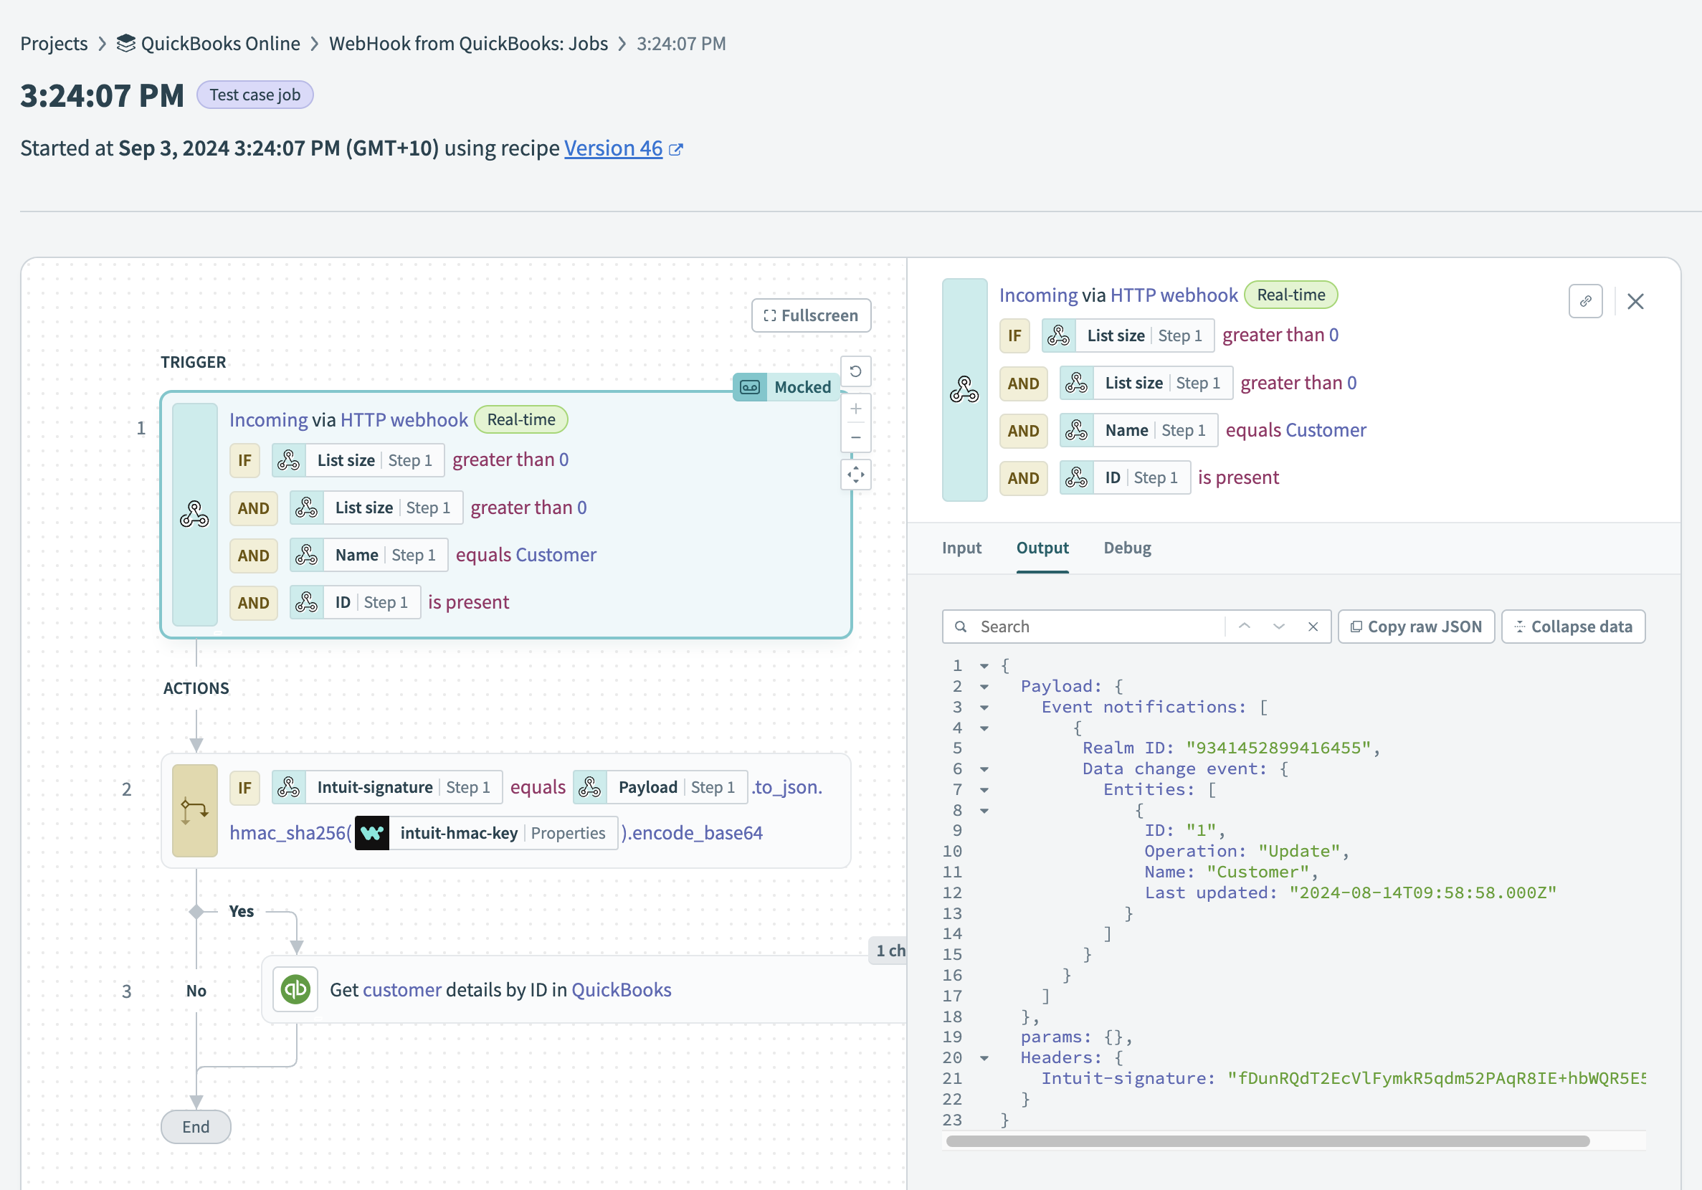Click ID Step 1 pill icon in canvas
Screen dimensions: 1702x1190
pyautogui.click(x=307, y=602)
